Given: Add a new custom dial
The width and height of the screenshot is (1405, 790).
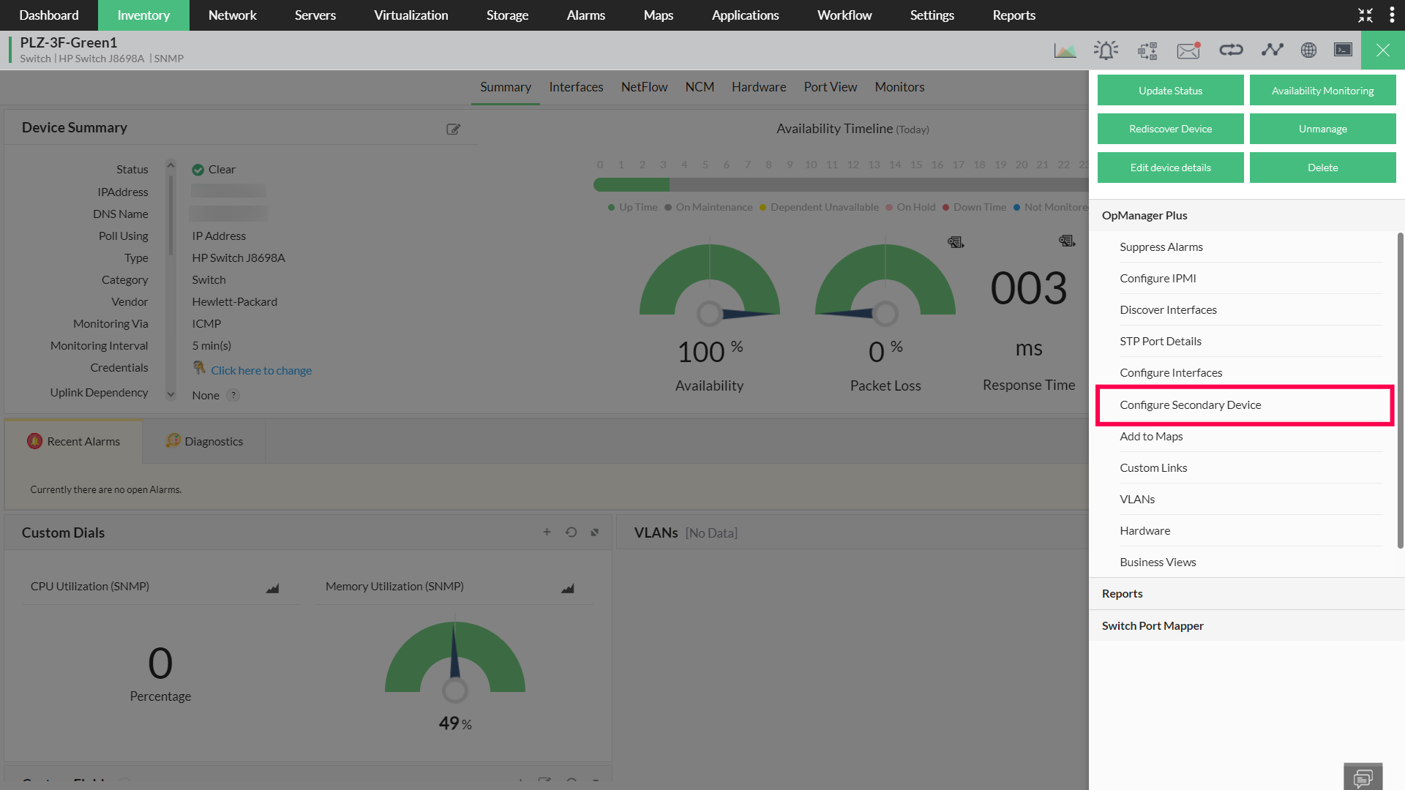Looking at the screenshot, I should pos(547,533).
